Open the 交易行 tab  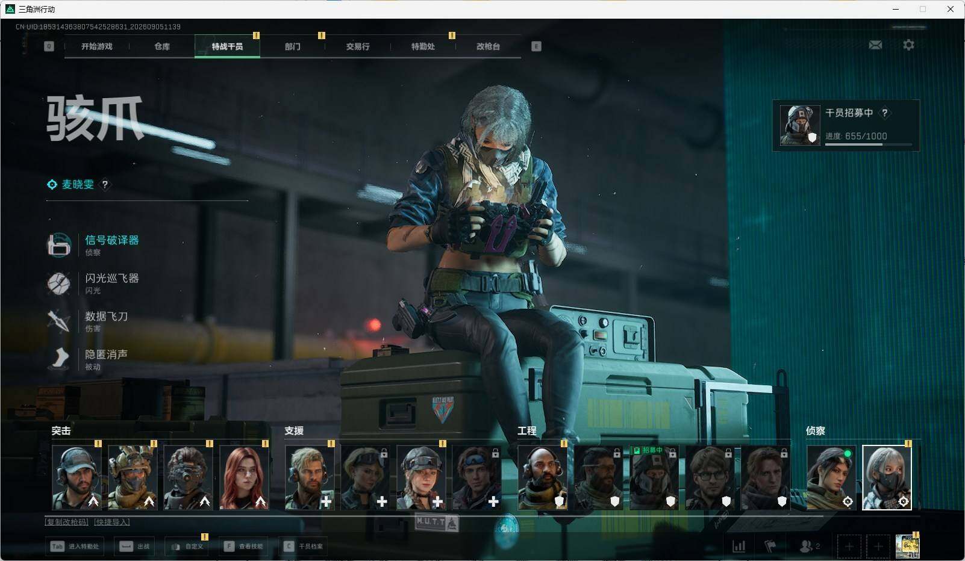pyautogui.click(x=358, y=46)
